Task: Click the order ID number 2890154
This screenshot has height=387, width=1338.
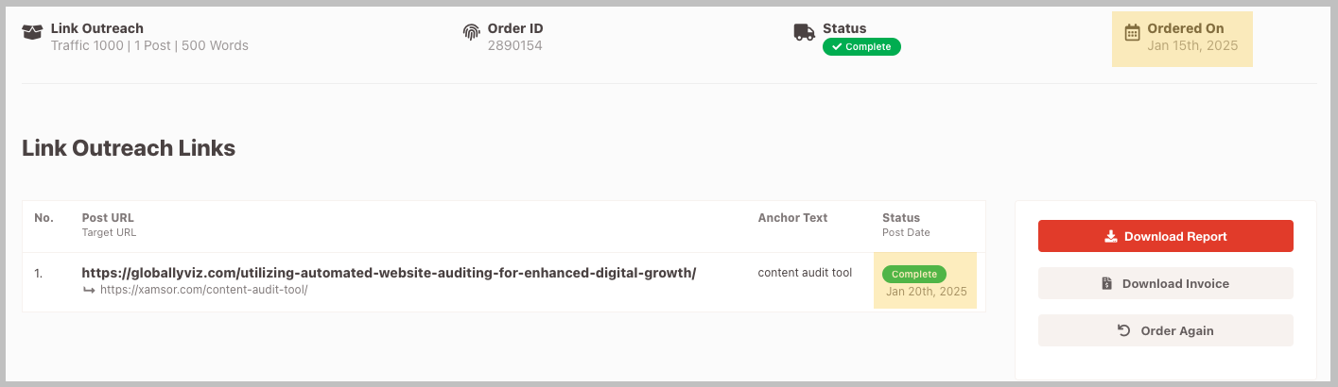Action: coord(514,45)
